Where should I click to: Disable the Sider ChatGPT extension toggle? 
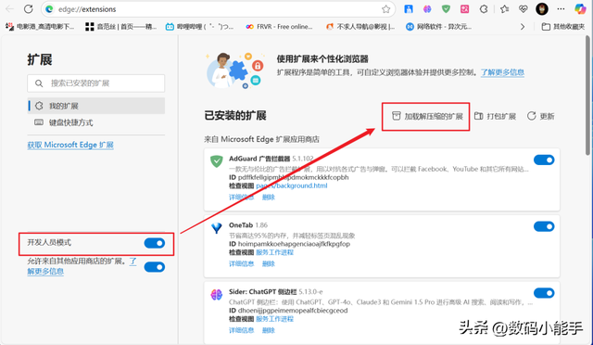544,293
